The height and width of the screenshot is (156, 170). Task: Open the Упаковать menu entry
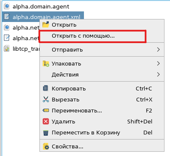point(102,64)
